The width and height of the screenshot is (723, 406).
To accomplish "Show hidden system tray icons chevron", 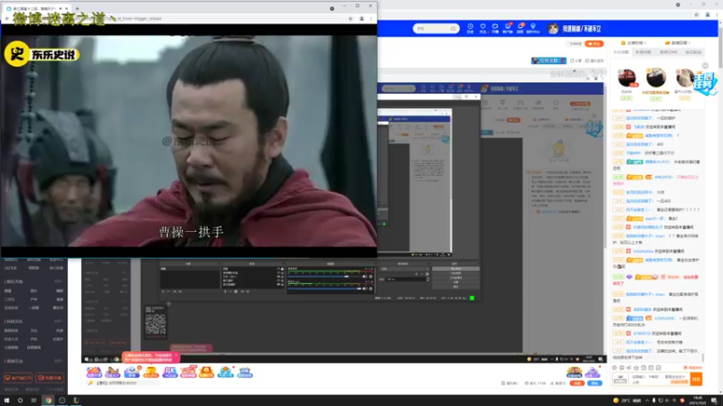I will (647, 401).
